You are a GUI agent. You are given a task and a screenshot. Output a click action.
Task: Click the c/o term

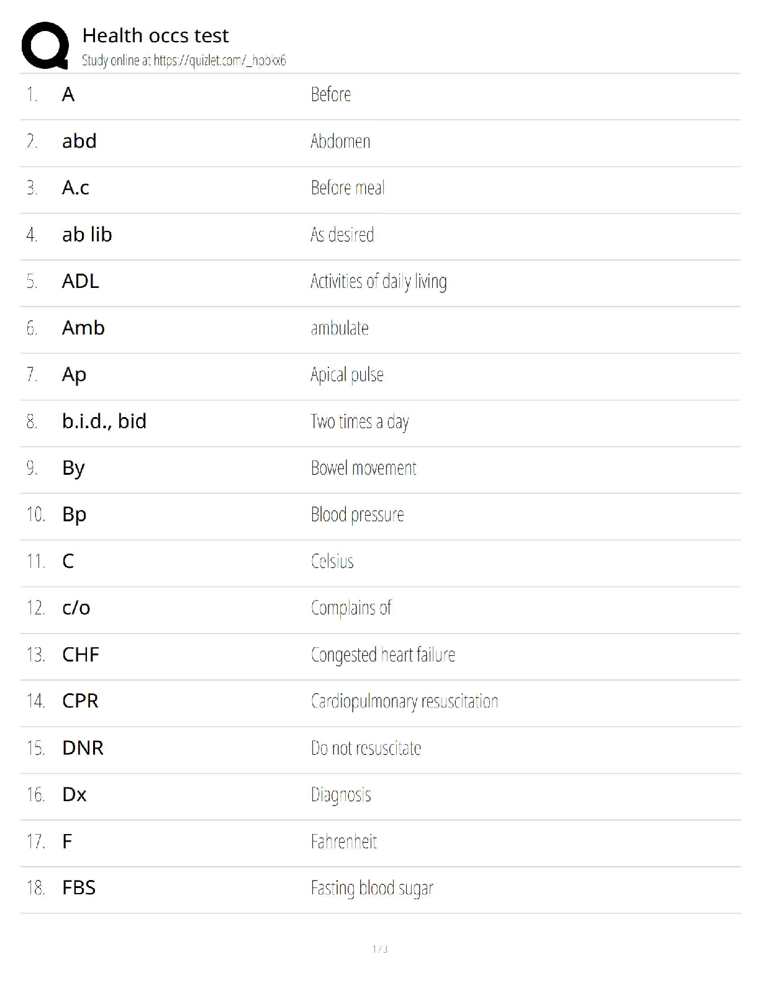pyautogui.click(x=76, y=608)
